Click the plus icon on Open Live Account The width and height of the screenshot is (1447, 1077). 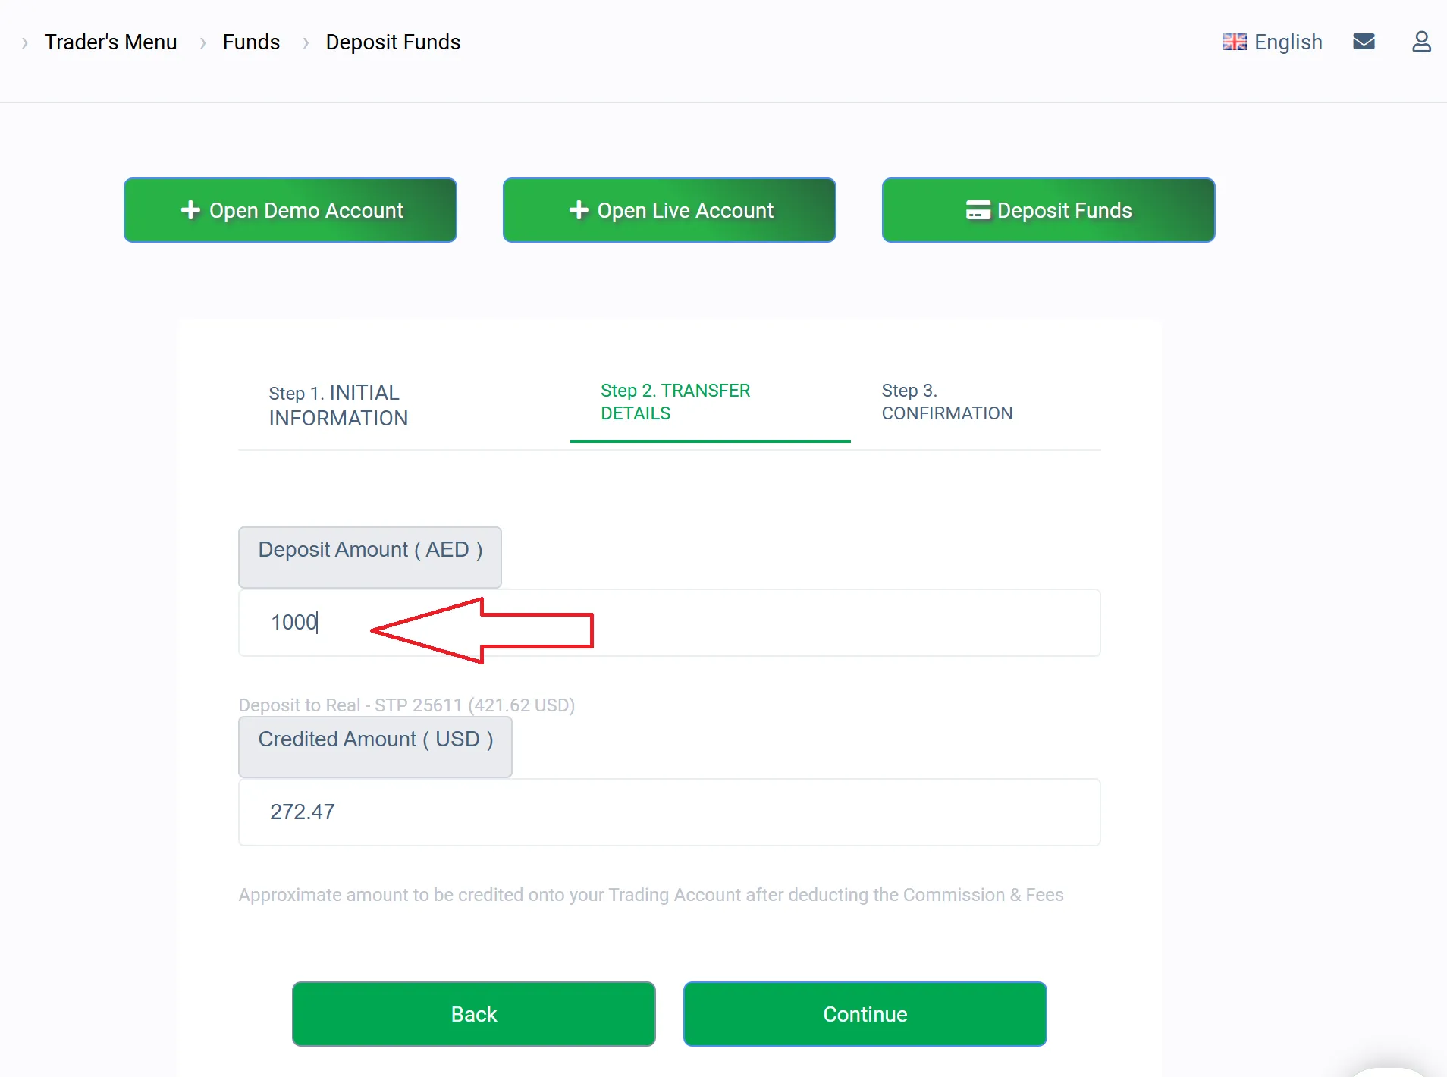(x=579, y=210)
